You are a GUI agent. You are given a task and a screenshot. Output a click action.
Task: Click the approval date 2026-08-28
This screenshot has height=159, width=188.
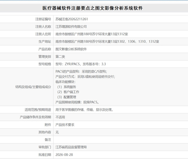64,155
